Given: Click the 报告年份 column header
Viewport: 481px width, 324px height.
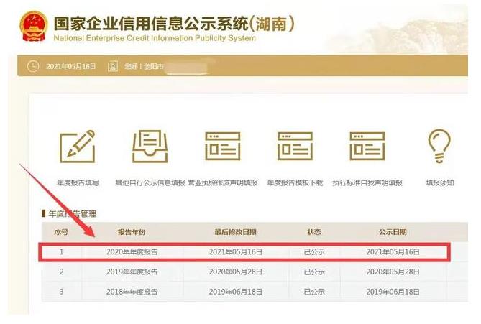Looking at the screenshot, I should coord(132,233).
